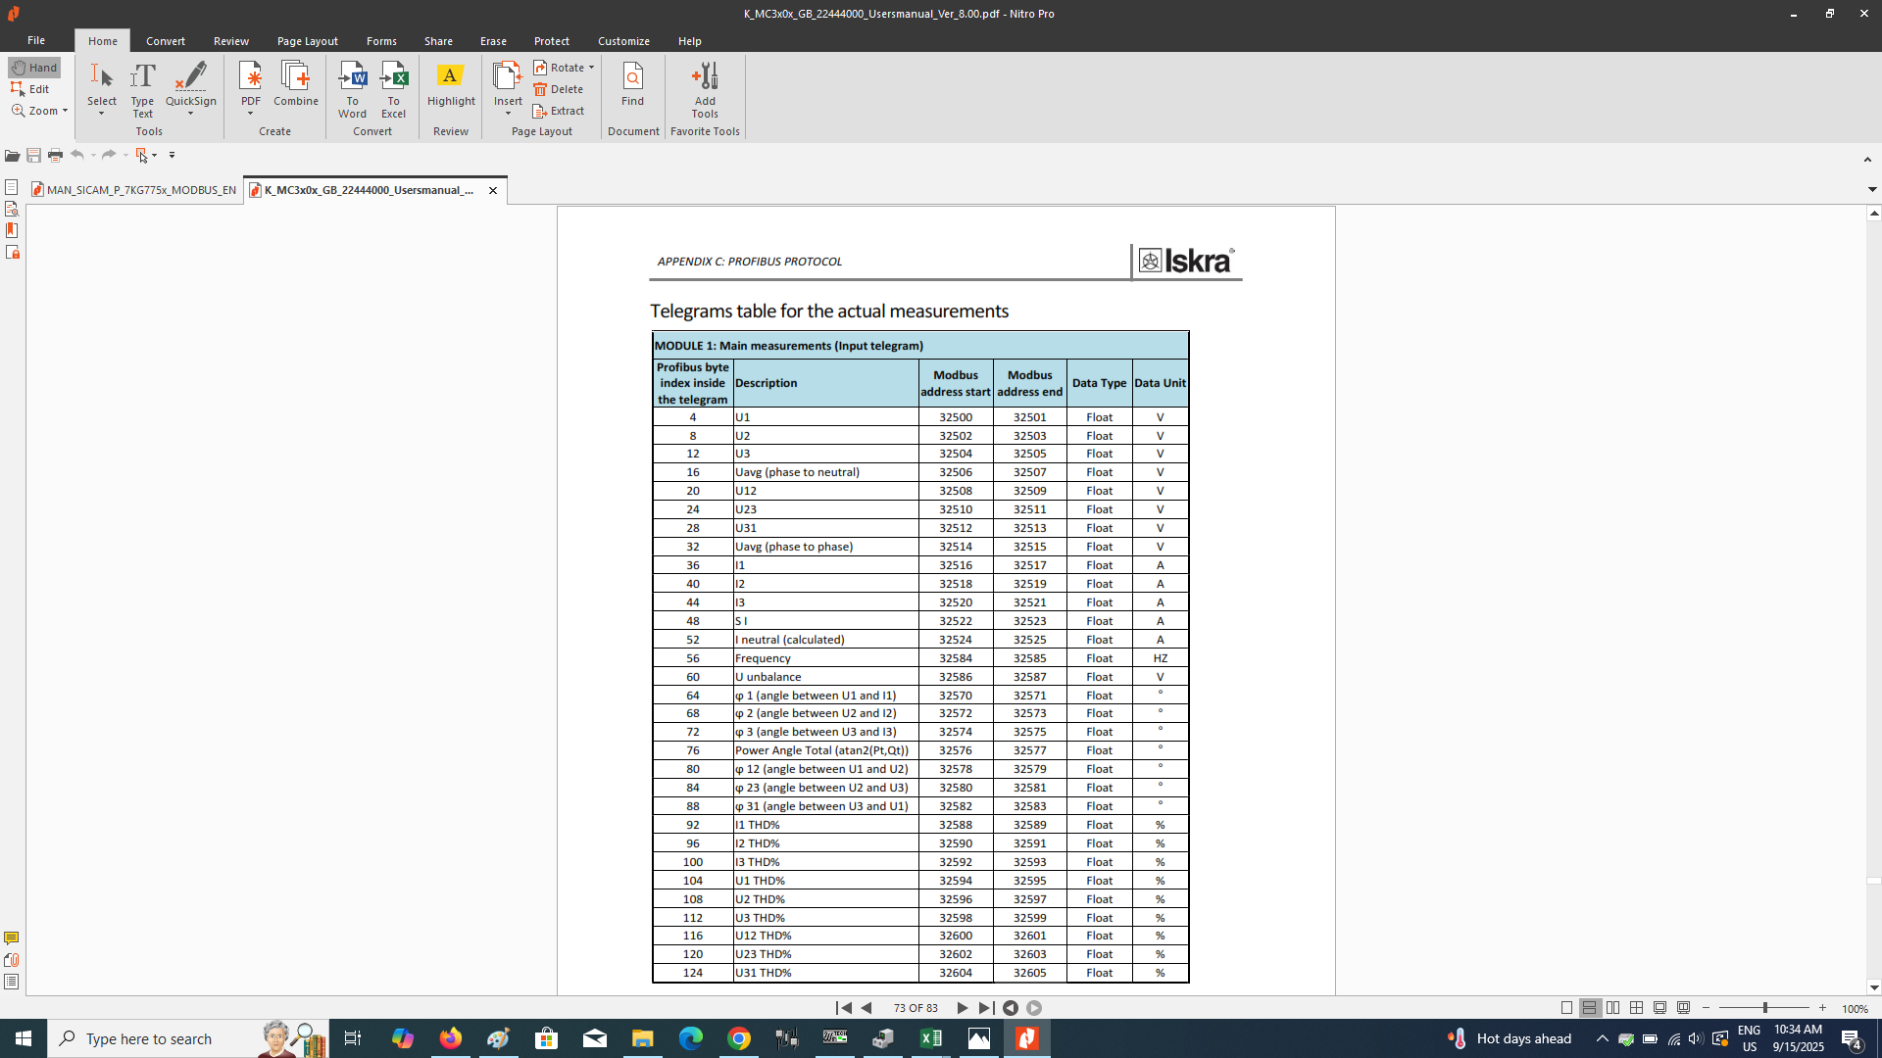Click the Extract pages button
The height and width of the screenshot is (1058, 1882).
(559, 111)
